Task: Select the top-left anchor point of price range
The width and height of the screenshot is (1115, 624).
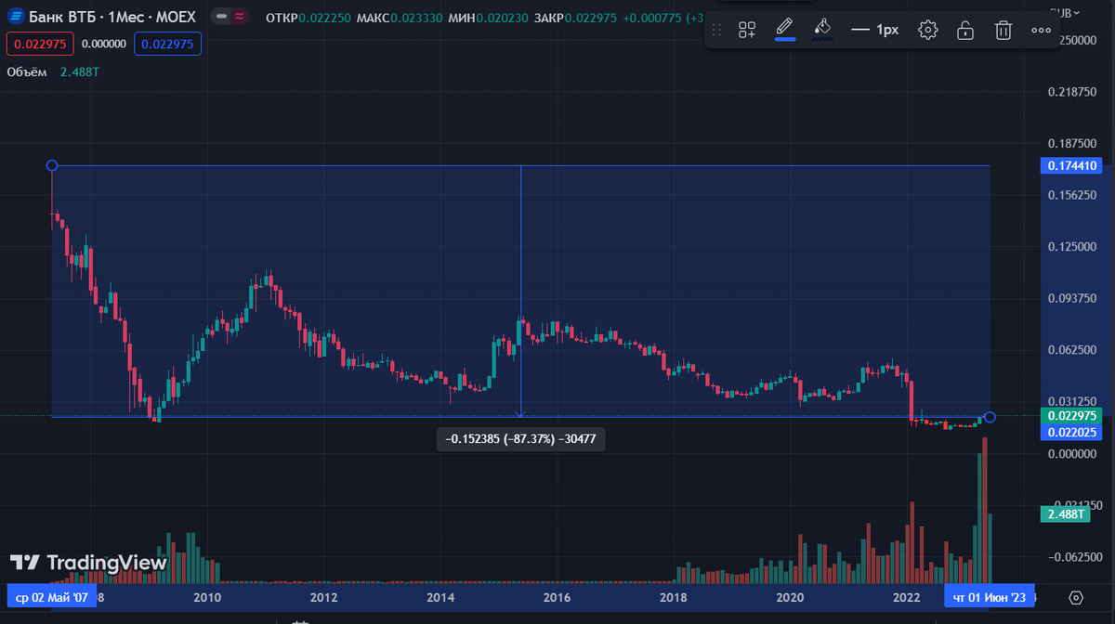Action: (52, 165)
